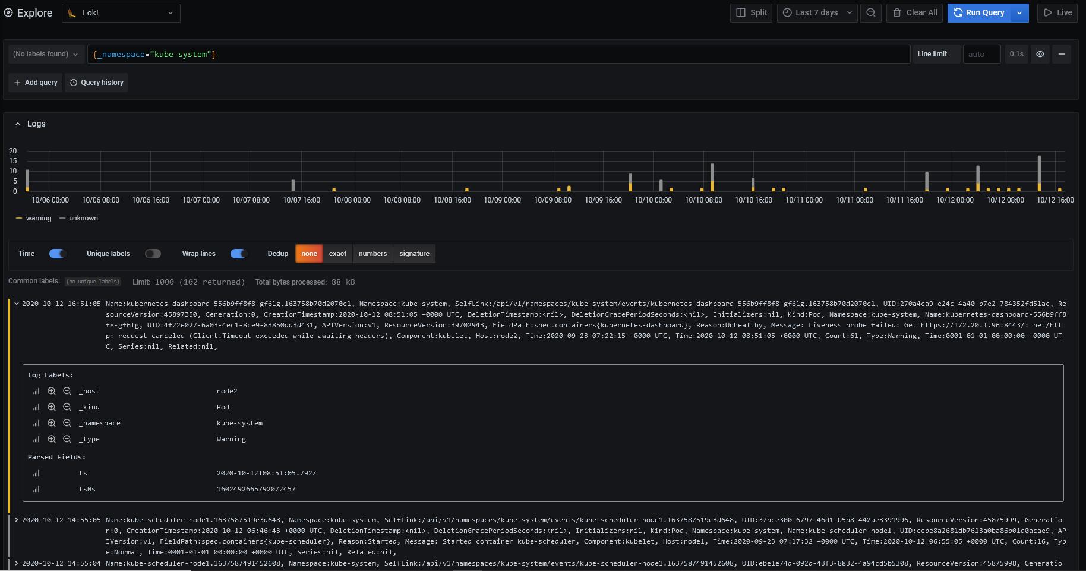
Task: Enable the Unique labels toggle
Action: 153,254
